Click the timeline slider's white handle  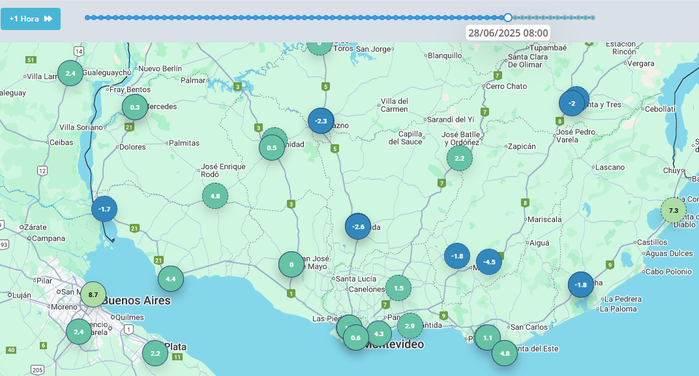coord(508,18)
